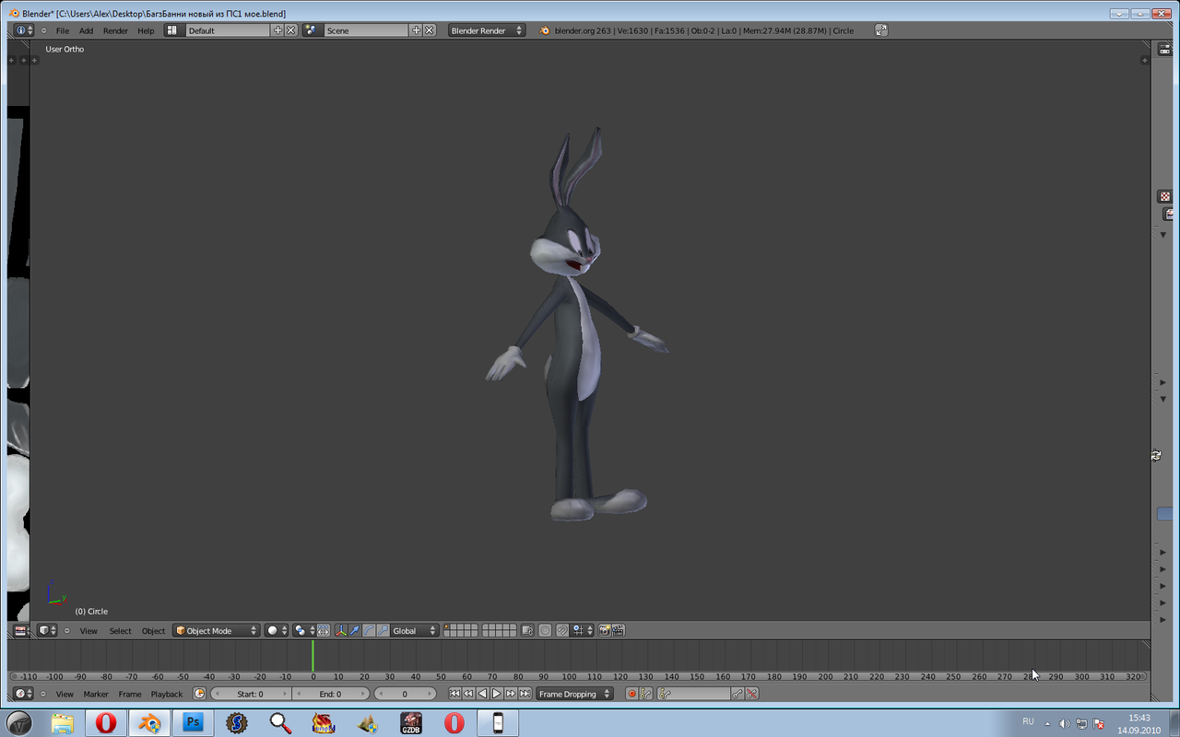Click the delete keyframe icon
Viewport: 1180px width, 737px height.
[x=751, y=694]
